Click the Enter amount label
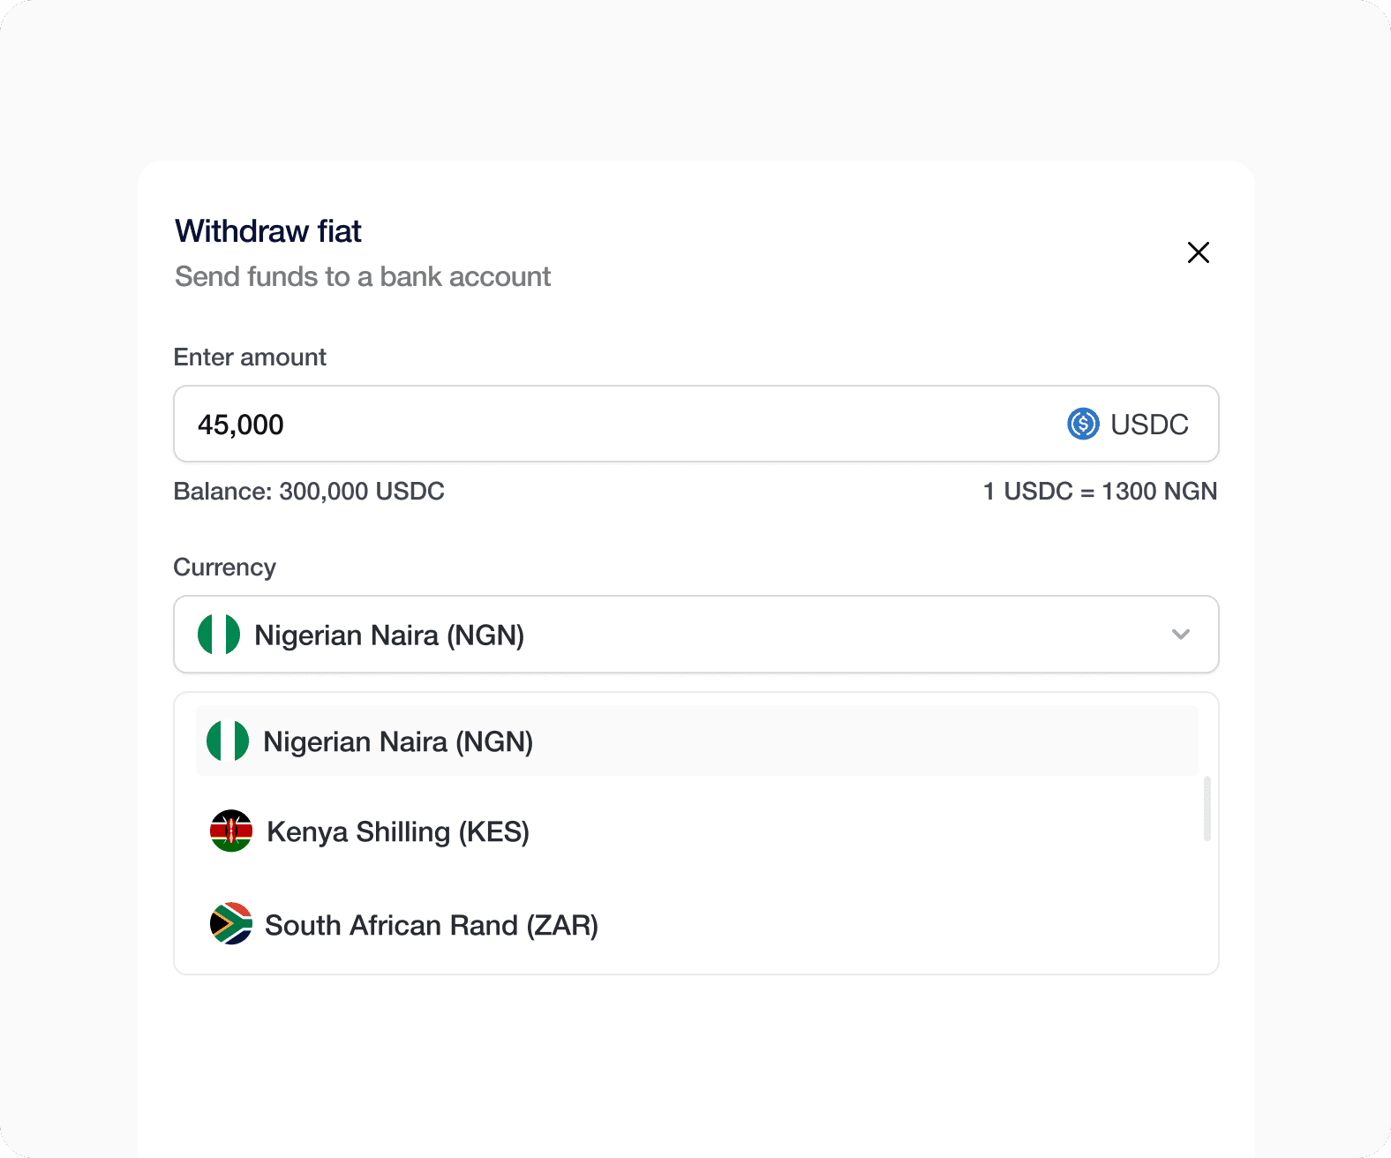Image resolution: width=1391 pixels, height=1158 pixels. click(x=250, y=357)
